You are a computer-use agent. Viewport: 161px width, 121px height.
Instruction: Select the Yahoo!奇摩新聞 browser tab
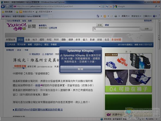(x=25, y=16)
